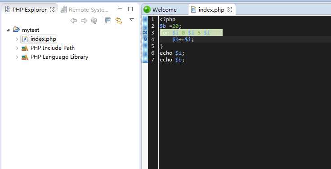This screenshot has height=169, width=331.
Task: Maximize the PHP Explorer panel
Action: pos(130,9)
